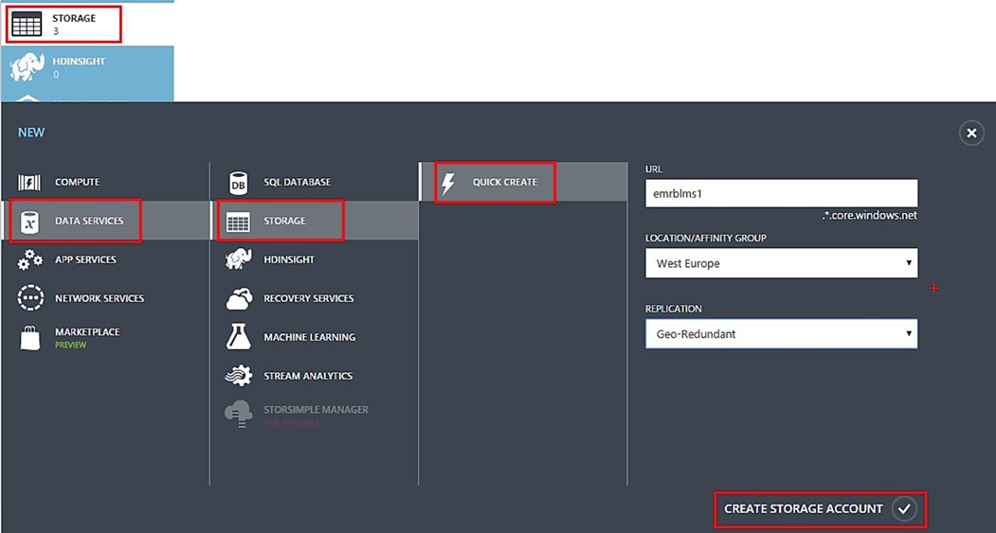The width and height of the screenshot is (996, 533).
Task: Select Quick Create option
Action: pos(523,182)
